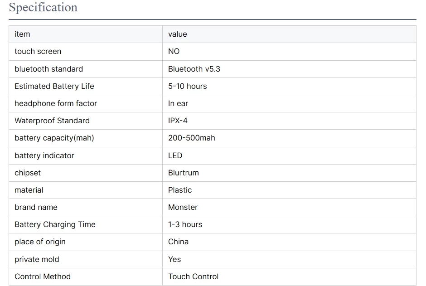Click the 'private mold' row label
The image size is (426, 286).
37,259
